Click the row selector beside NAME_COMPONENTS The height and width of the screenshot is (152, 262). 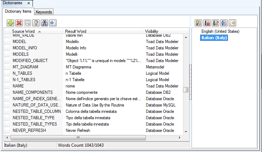point(7,92)
